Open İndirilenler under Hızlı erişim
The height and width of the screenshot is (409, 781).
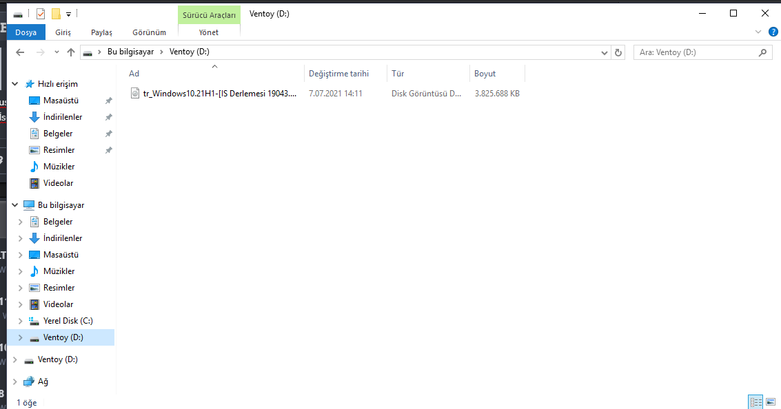[x=63, y=117]
